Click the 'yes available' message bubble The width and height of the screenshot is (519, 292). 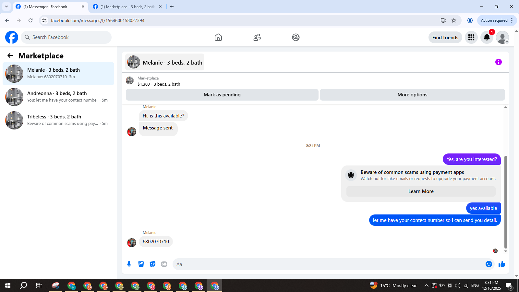(483, 208)
